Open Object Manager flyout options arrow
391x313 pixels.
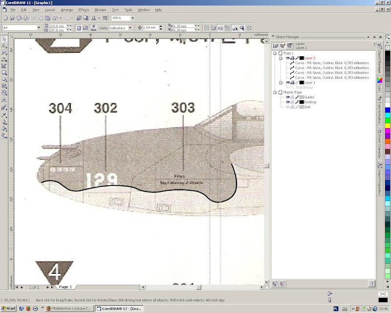[x=374, y=44]
